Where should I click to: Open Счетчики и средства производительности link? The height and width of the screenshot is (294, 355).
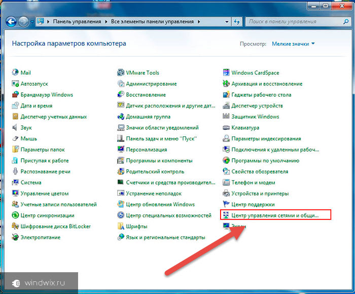pos(170,182)
